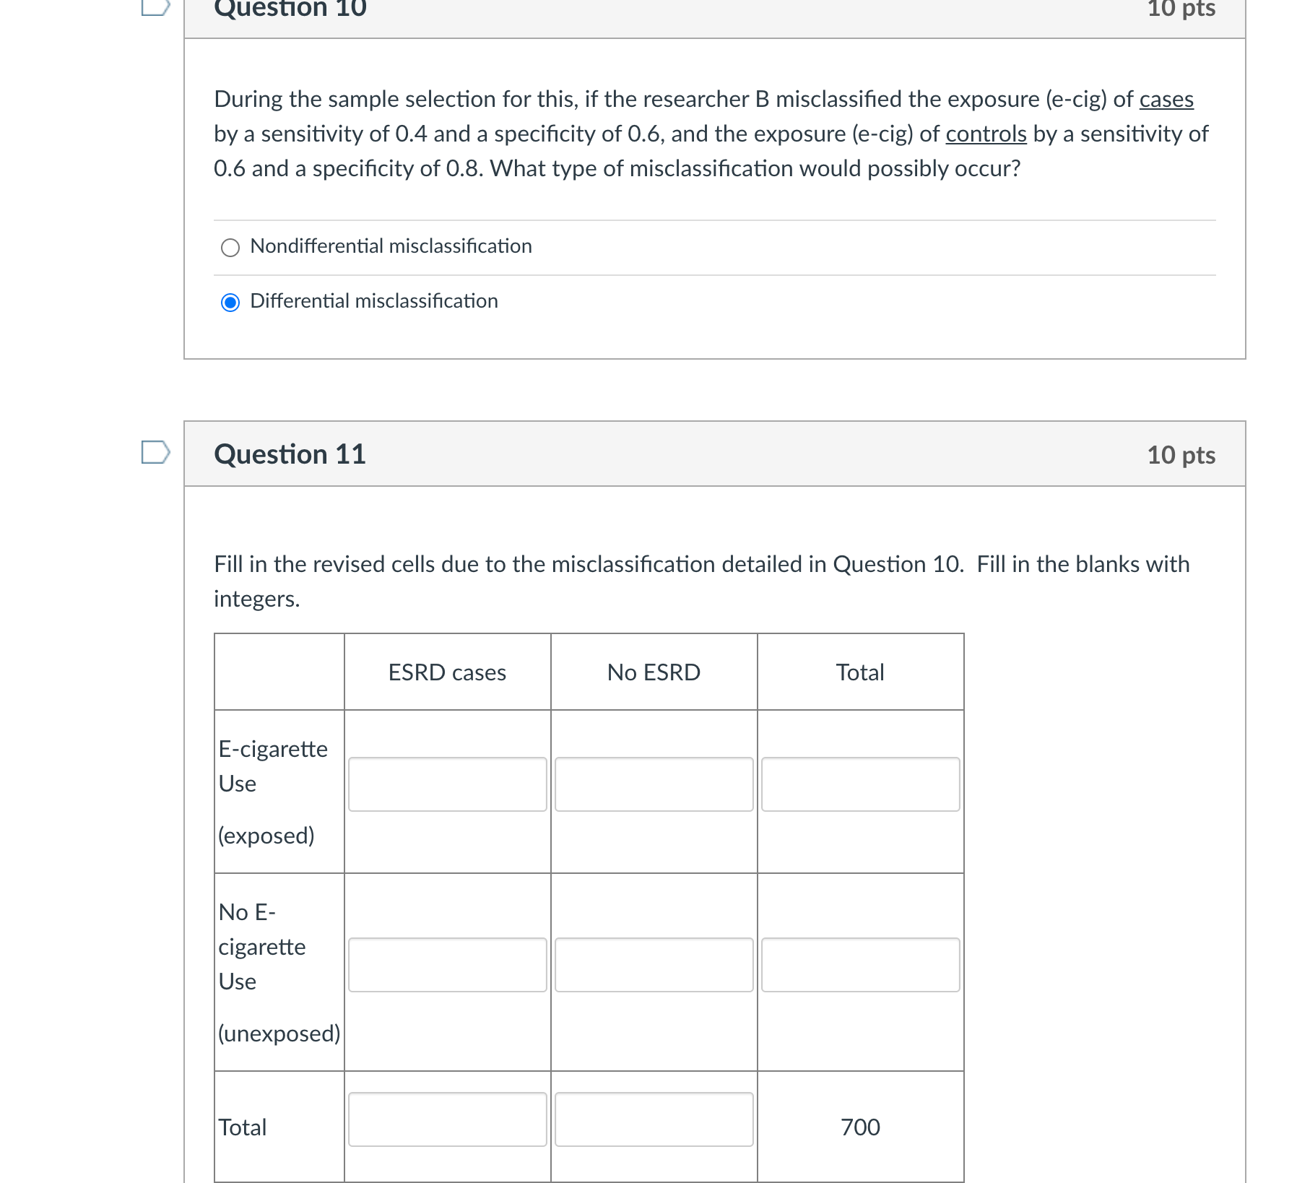Click the 10 pts label on Question 11
This screenshot has height=1183, width=1310.
(x=1183, y=454)
